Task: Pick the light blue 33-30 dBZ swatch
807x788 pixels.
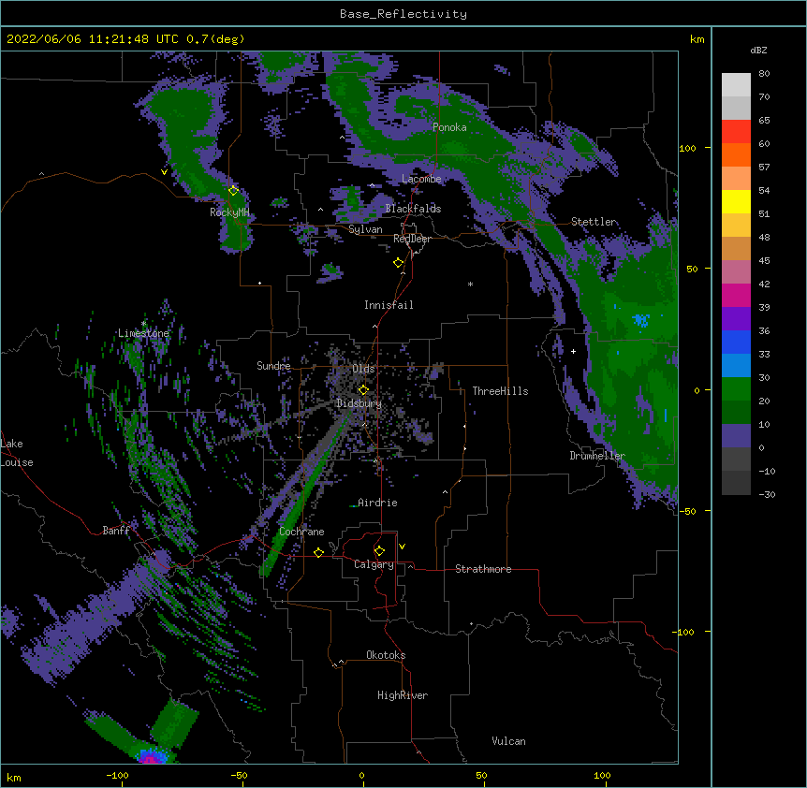Action: (736, 366)
